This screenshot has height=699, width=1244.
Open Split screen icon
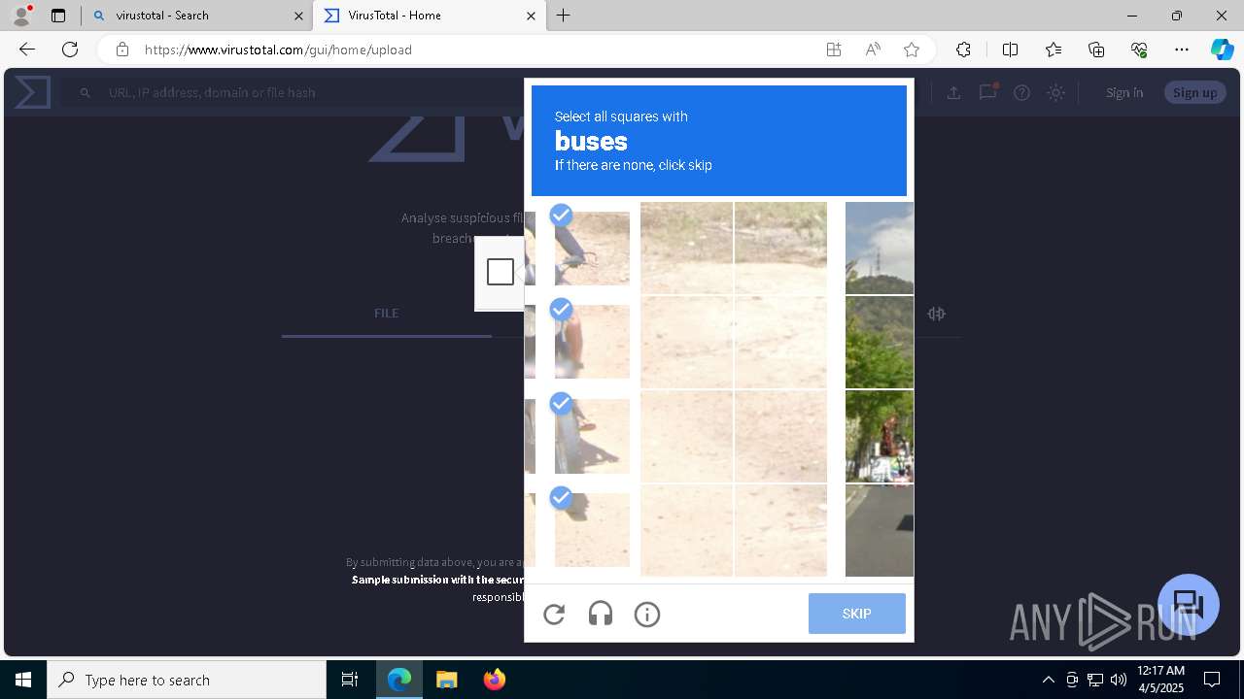[x=1010, y=50]
